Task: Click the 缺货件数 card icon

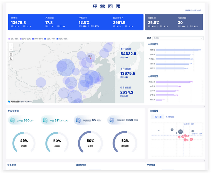Action: (79, 120)
